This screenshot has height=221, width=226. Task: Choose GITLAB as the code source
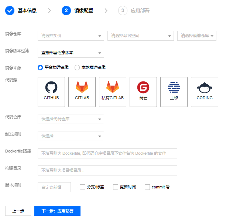tap(82, 92)
